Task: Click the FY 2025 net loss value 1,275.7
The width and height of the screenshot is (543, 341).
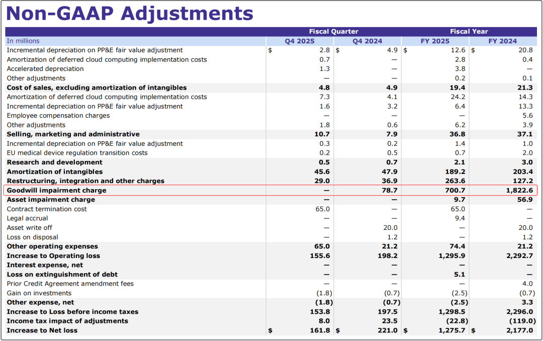Action: pyautogui.click(x=452, y=330)
